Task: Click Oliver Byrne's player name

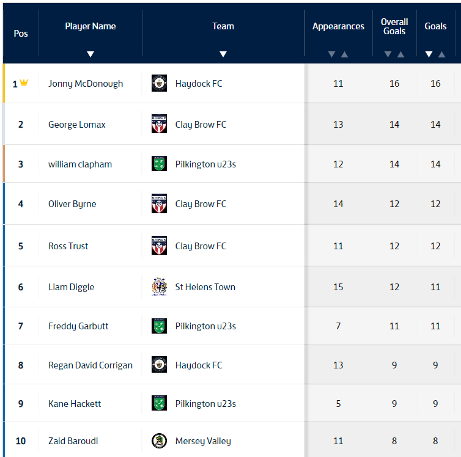Action: pyautogui.click(x=72, y=203)
